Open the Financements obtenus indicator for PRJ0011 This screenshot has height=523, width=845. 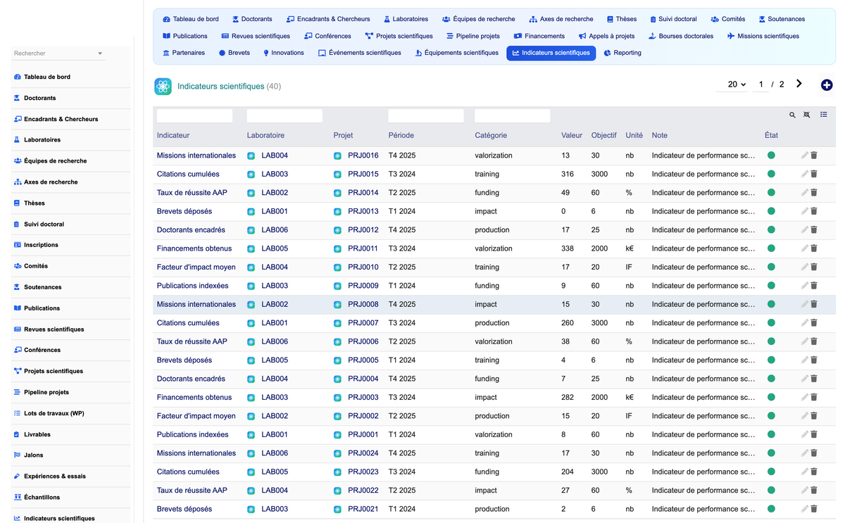pos(194,248)
